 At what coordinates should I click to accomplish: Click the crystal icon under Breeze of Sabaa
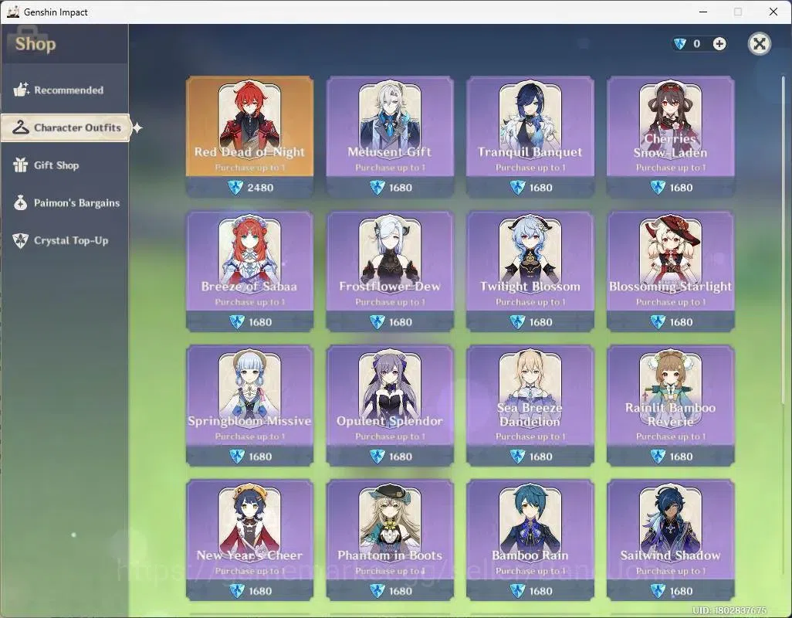[x=236, y=322]
